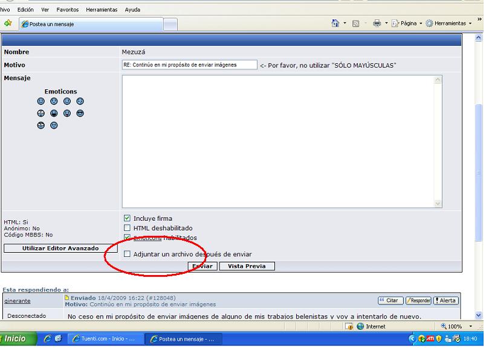This screenshot has width=486, height=348.
Task: Expand the Herramientas toolbar dropdown
Action: tap(449, 24)
